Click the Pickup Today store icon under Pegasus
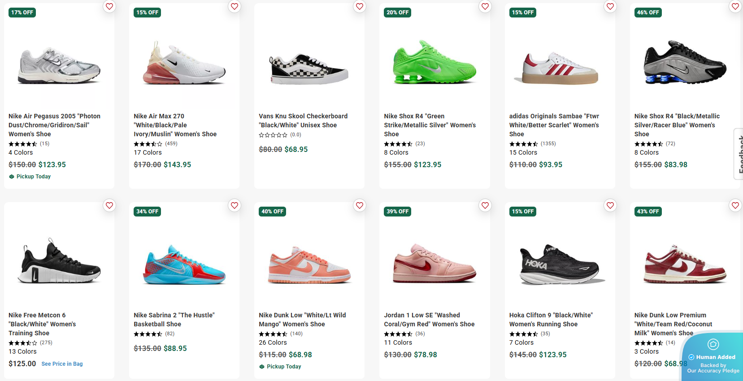This screenshot has height=381, width=743. (x=11, y=176)
